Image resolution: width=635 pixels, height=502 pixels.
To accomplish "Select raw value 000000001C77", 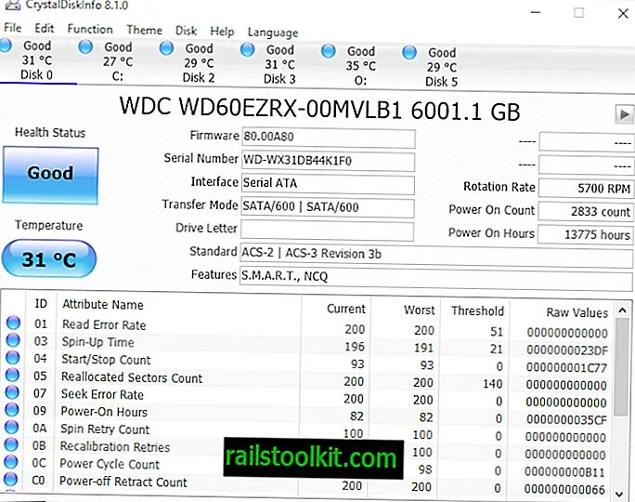I will [567, 368].
